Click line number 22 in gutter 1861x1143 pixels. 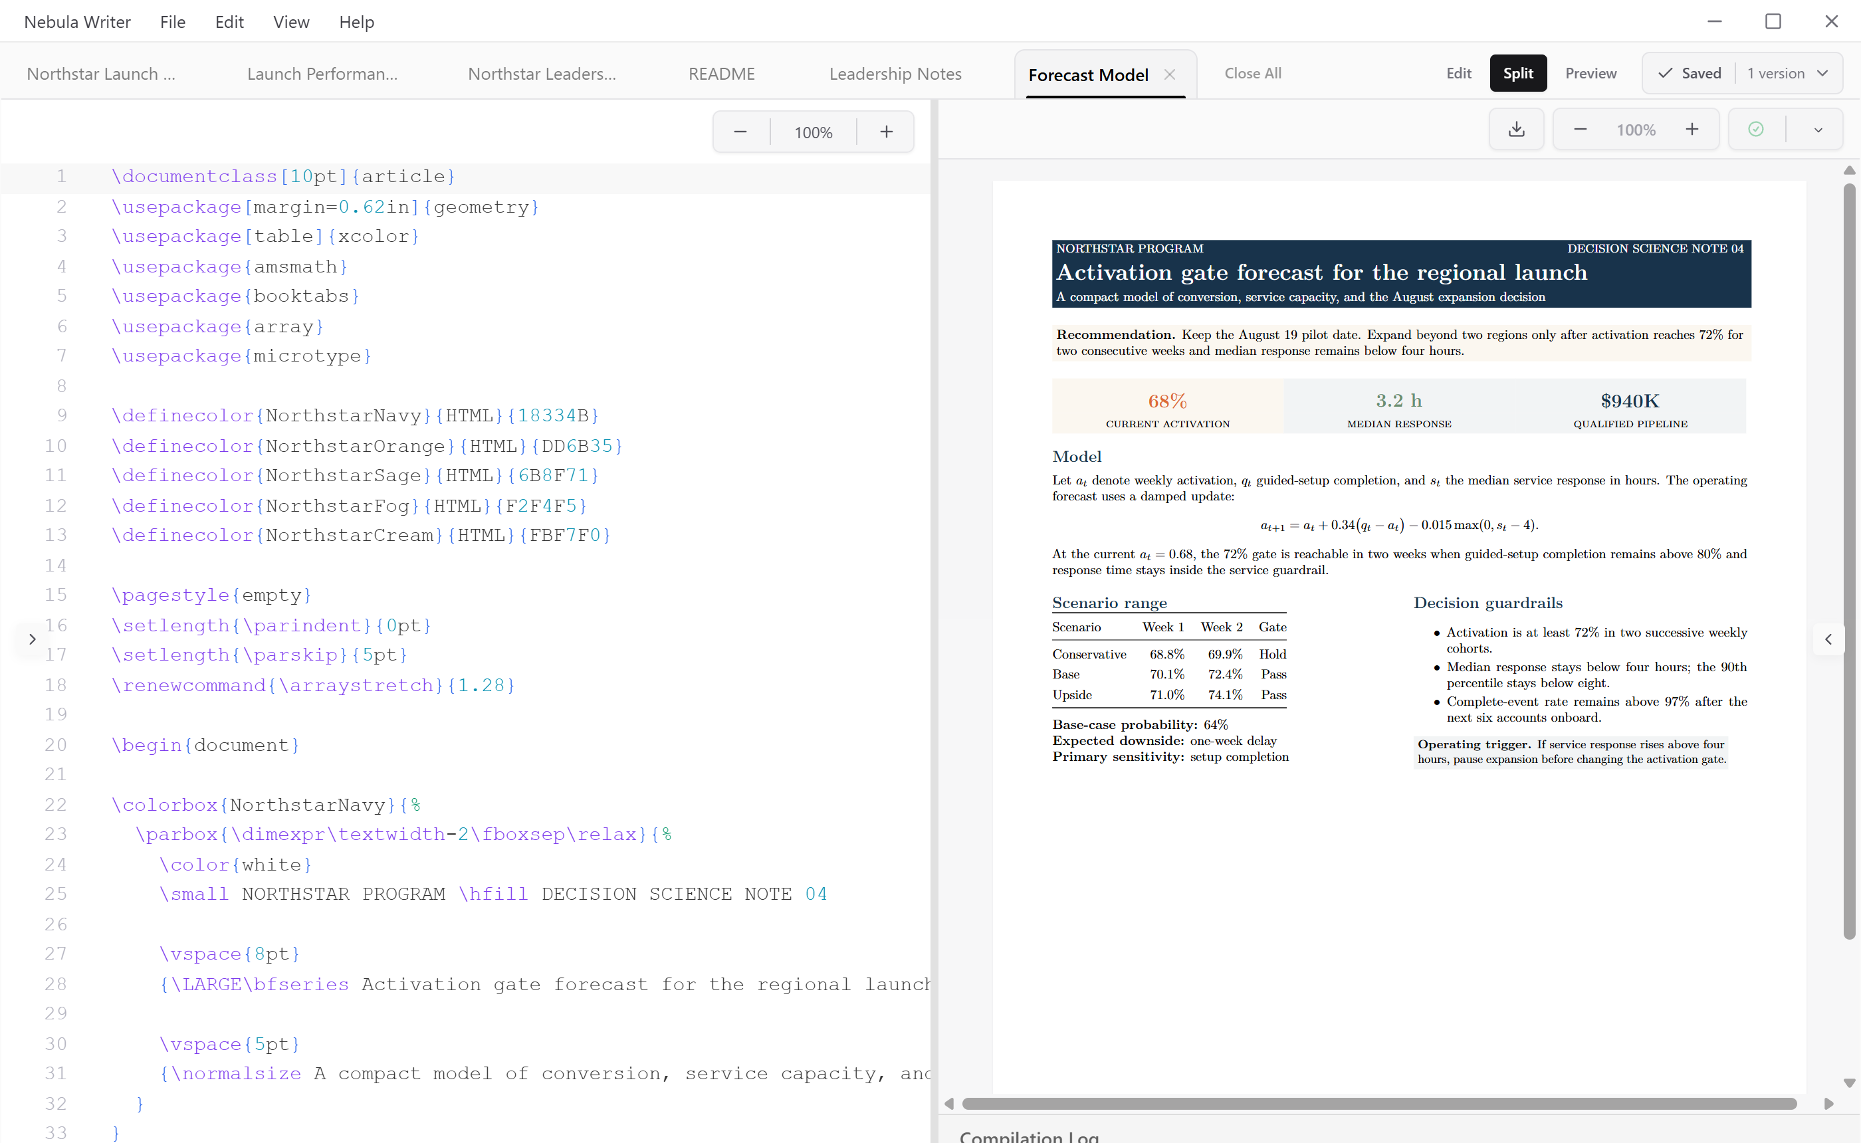click(55, 804)
